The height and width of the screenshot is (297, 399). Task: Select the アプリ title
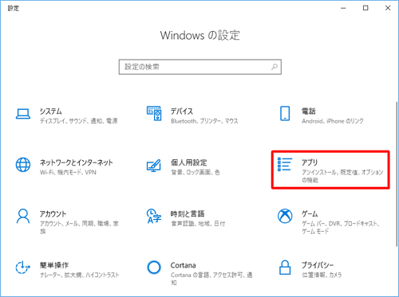[x=310, y=162]
